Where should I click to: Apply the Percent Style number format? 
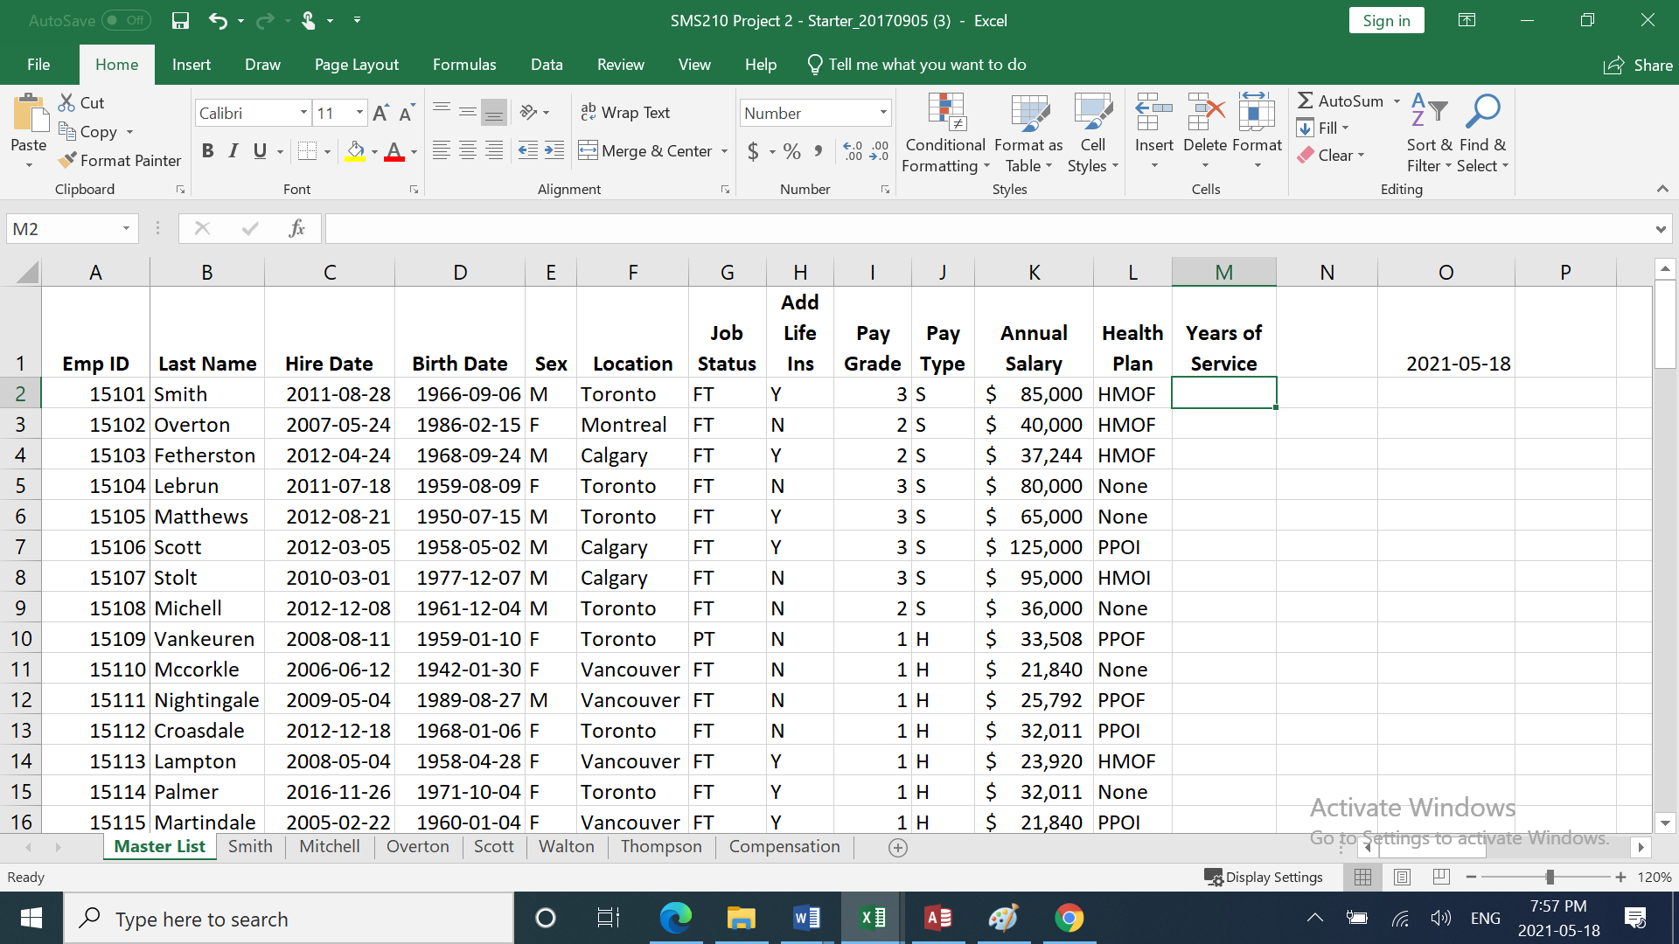pyautogui.click(x=790, y=150)
